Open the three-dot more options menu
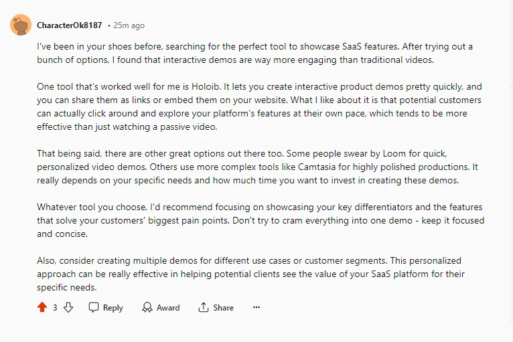The width and height of the screenshot is (513, 342). point(256,307)
